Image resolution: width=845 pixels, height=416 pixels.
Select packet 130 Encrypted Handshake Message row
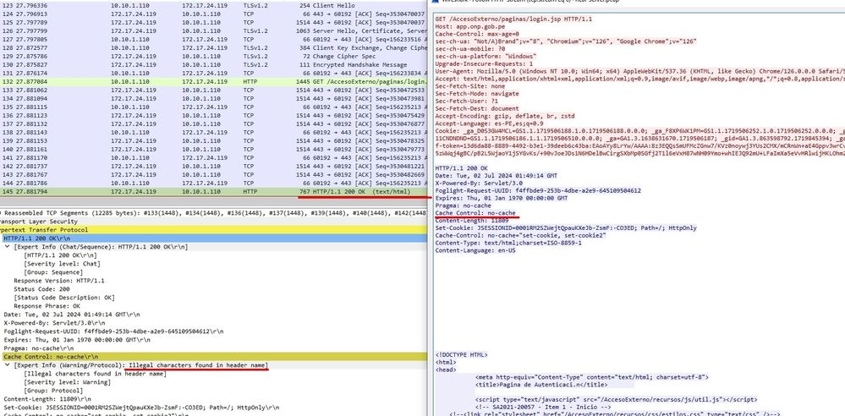213,64
